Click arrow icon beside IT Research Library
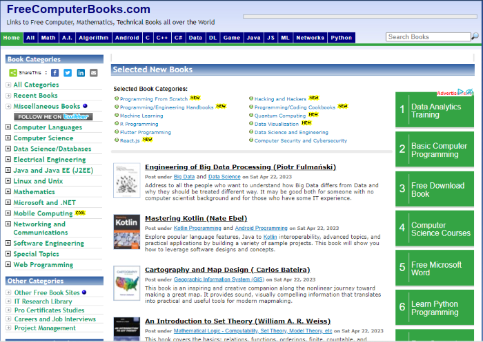Screen dimensions: 483x342 click(8, 301)
